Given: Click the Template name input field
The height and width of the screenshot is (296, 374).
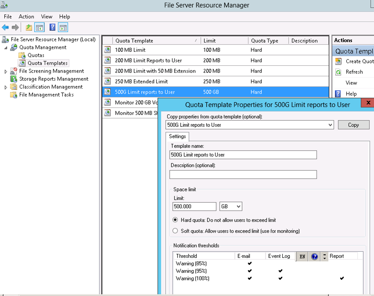Looking at the screenshot, I should click(243, 155).
